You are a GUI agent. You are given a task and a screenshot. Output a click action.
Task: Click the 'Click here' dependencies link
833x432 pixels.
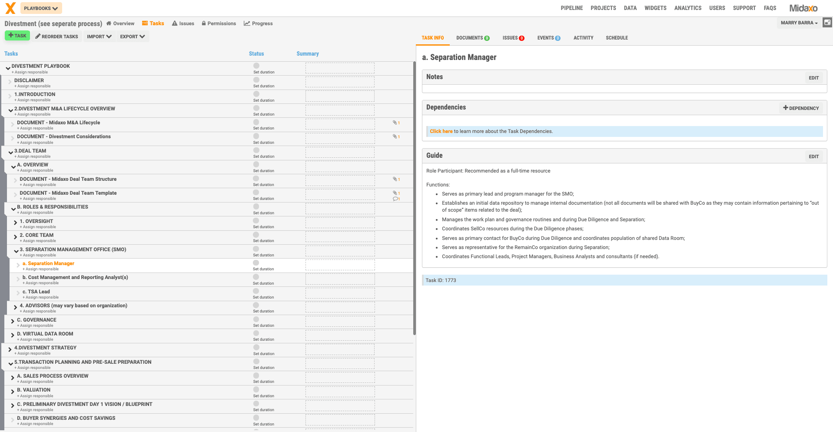pyautogui.click(x=441, y=131)
